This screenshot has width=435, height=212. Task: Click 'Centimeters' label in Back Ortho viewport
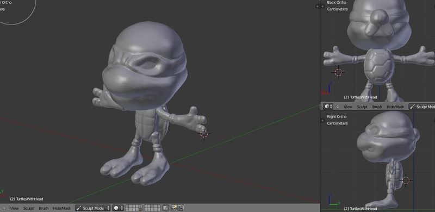pos(337,9)
